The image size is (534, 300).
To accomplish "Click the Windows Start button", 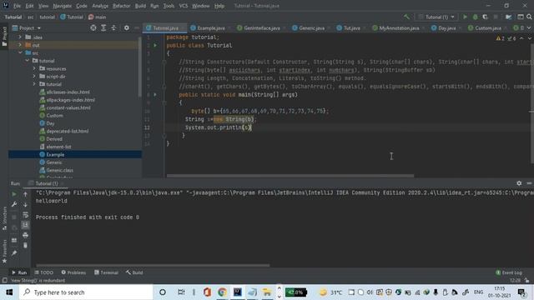I will click(9, 292).
